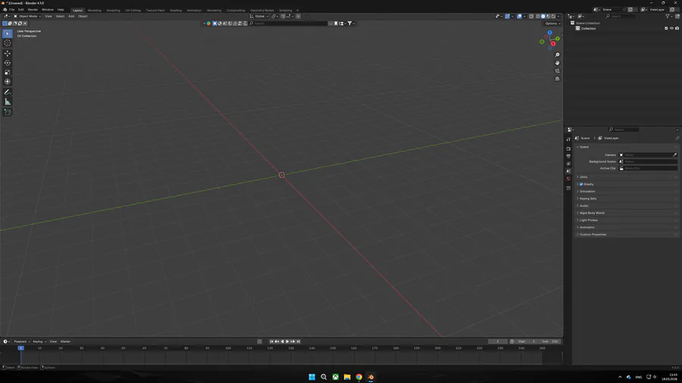Toggle the camera view icon
The width and height of the screenshot is (682, 383).
coord(557,71)
